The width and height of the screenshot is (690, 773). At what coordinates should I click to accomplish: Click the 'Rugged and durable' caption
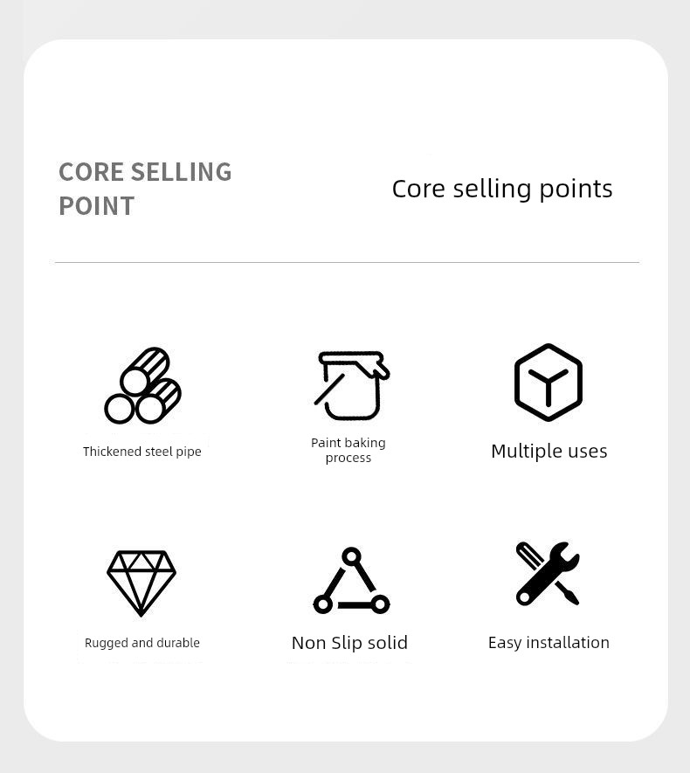click(x=142, y=643)
